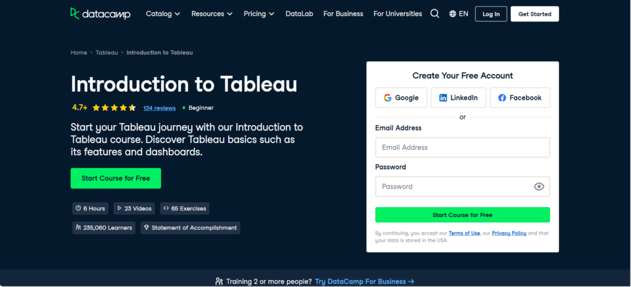Click the Introduction to Tableau page title

tap(184, 84)
